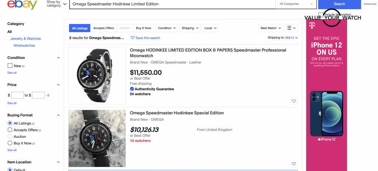Click the eBay logo
The height and width of the screenshot is (171, 378).
coord(22,4)
